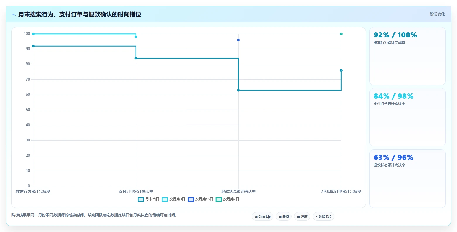Select the Chart.js chip
This screenshot has width=457, height=232.
(x=263, y=216)
